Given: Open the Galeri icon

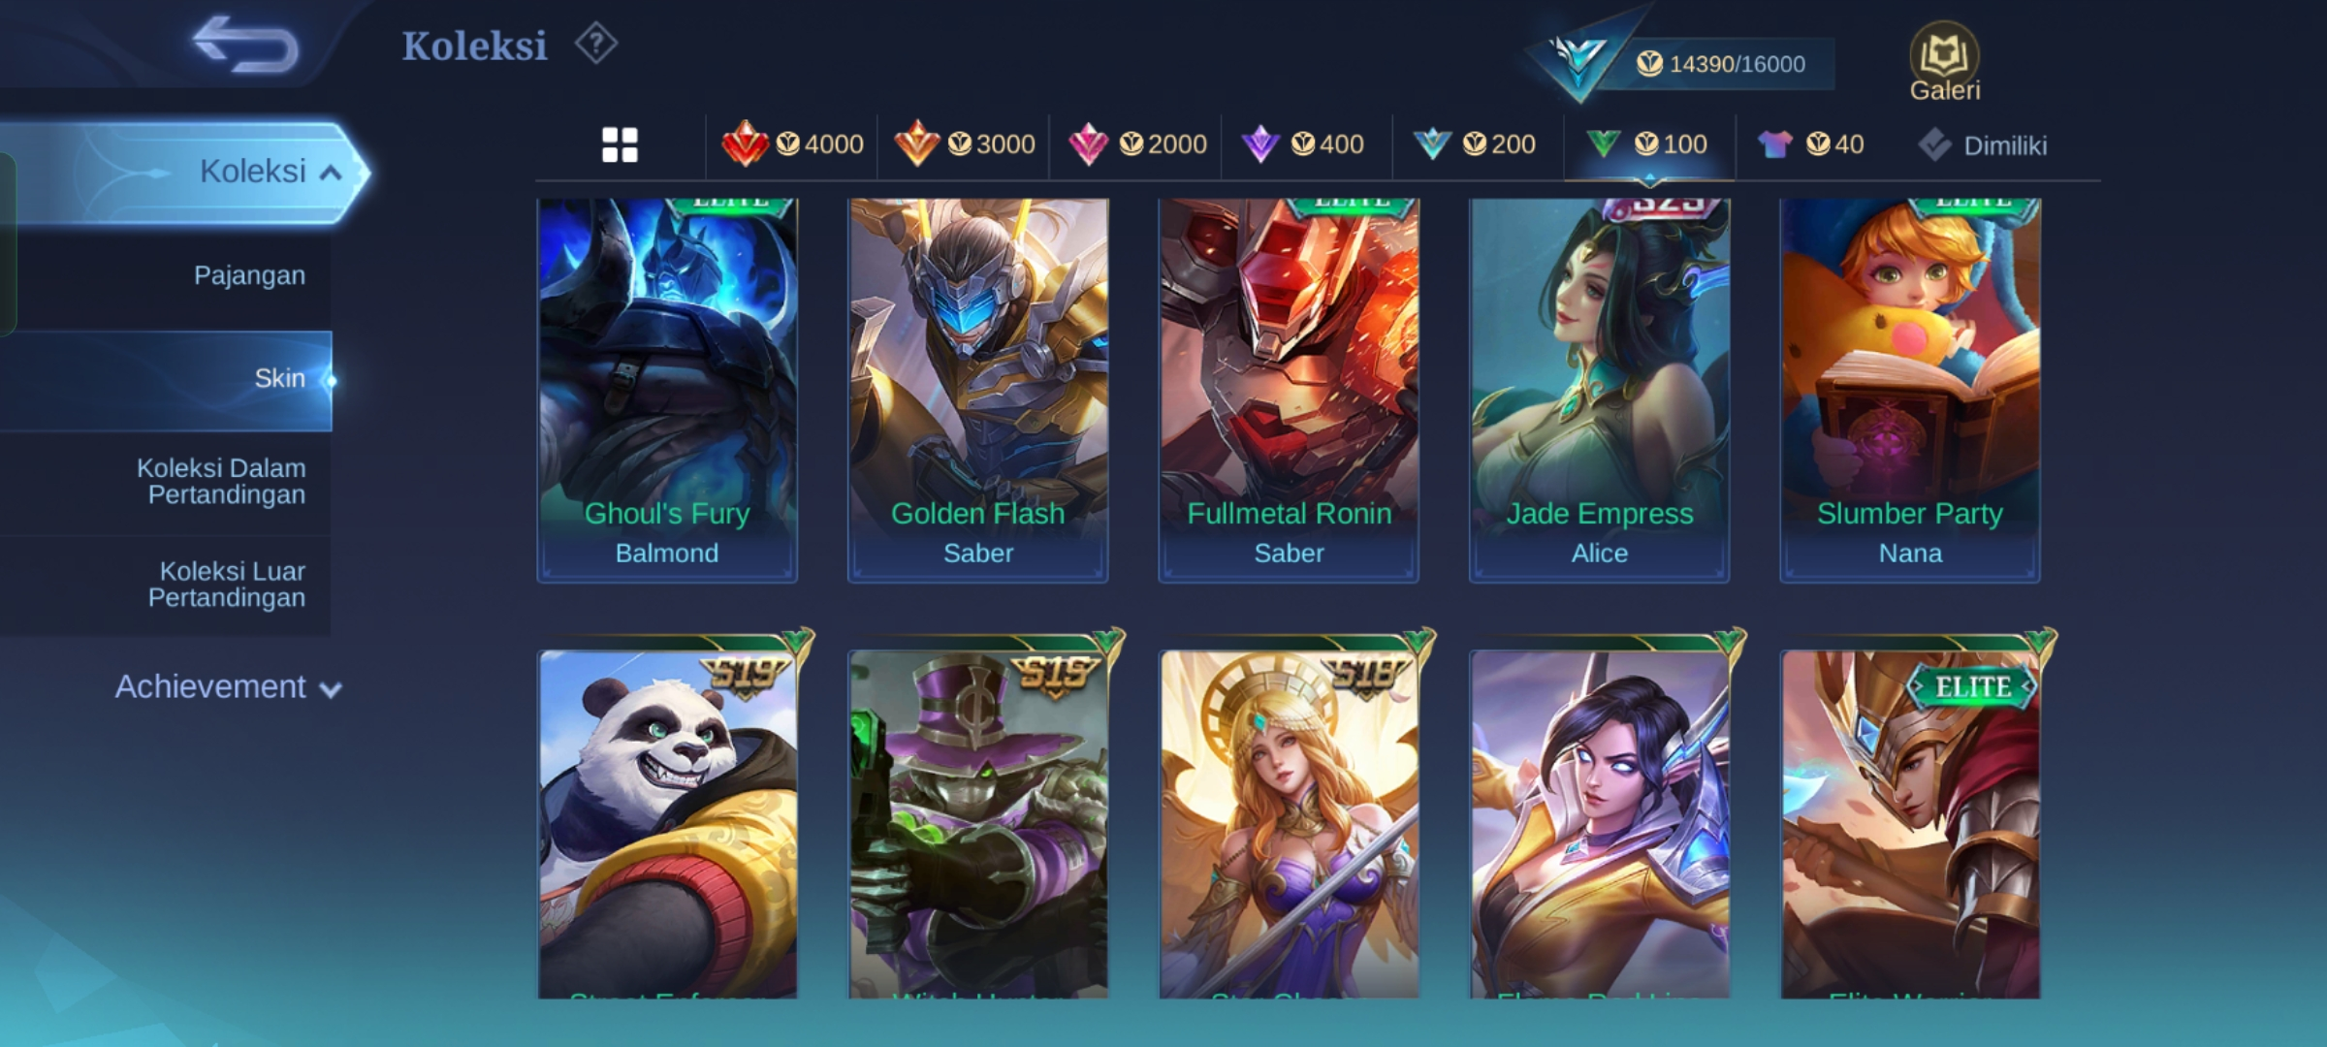Looking at the screenshot, I should [x=1944, y=62].
